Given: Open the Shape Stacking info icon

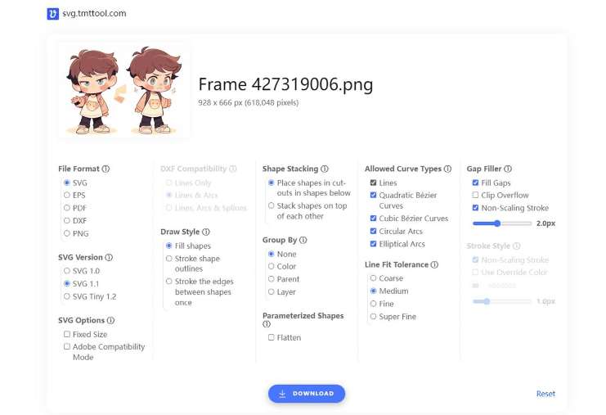Looking at the screenshot, I should [325, 169].
